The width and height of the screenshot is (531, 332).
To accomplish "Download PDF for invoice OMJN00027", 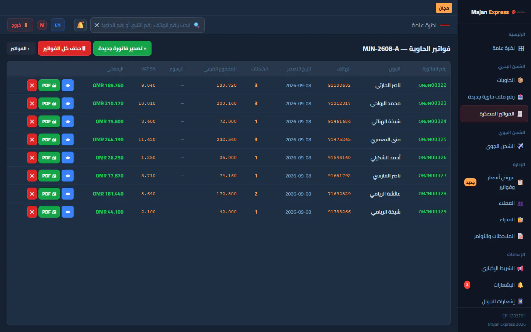I will tap(49, 176).
